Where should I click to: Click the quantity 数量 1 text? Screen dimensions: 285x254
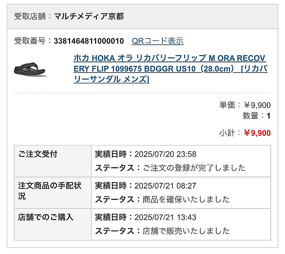click(x=256, y=116)
